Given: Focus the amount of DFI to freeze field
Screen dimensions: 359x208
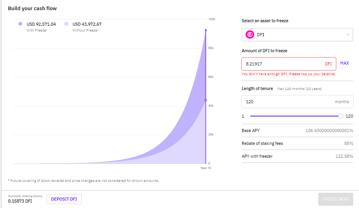Looking at the screenshot, I should pyautogui.click(x=289, y=64).
